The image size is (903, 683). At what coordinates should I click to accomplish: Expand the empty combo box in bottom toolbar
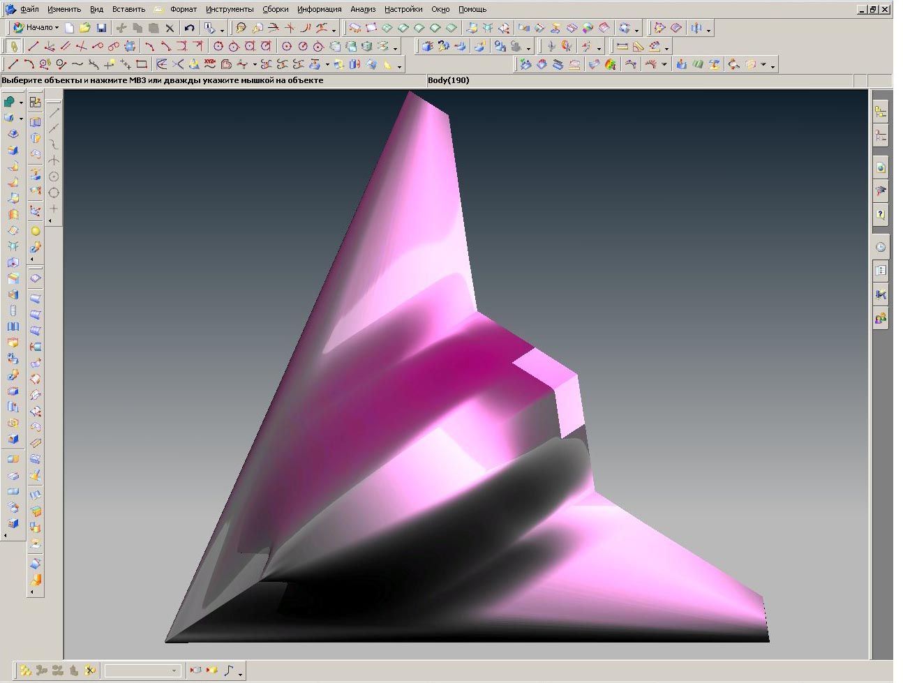[174, 670]
